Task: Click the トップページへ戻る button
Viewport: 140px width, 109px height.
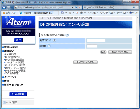Action: point(85,62)
